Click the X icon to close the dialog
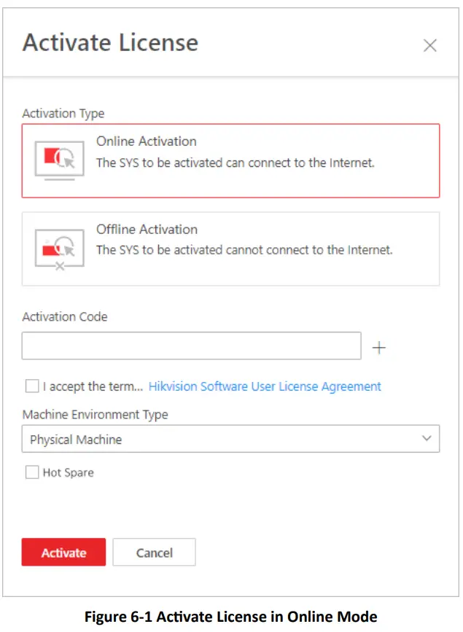Image resolution: width=463 pixels, height=632 pixels. [x=430, y=45]
